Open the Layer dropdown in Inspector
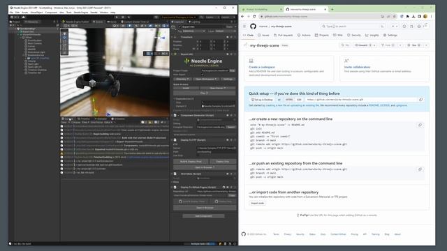The width and height of the screenshot is (447, 251). [225, 31]
